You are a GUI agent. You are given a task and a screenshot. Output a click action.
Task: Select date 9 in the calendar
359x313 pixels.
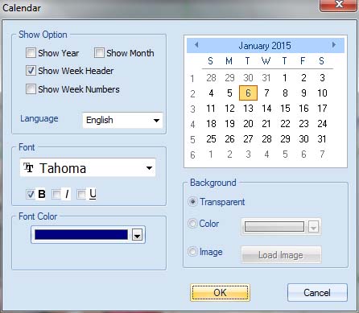point(303,93)
